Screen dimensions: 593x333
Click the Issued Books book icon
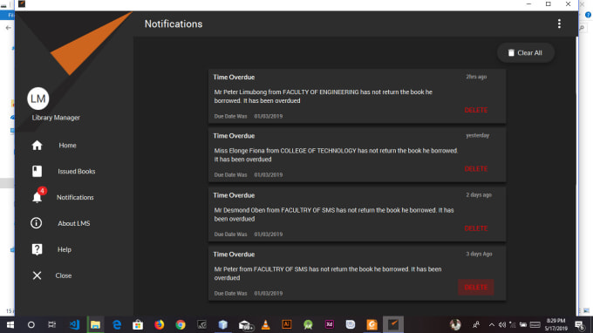click(x=37, y=171)
